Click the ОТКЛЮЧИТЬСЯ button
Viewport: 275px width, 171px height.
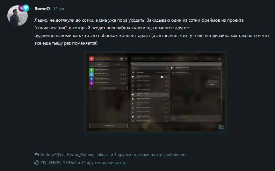point(109,125)
